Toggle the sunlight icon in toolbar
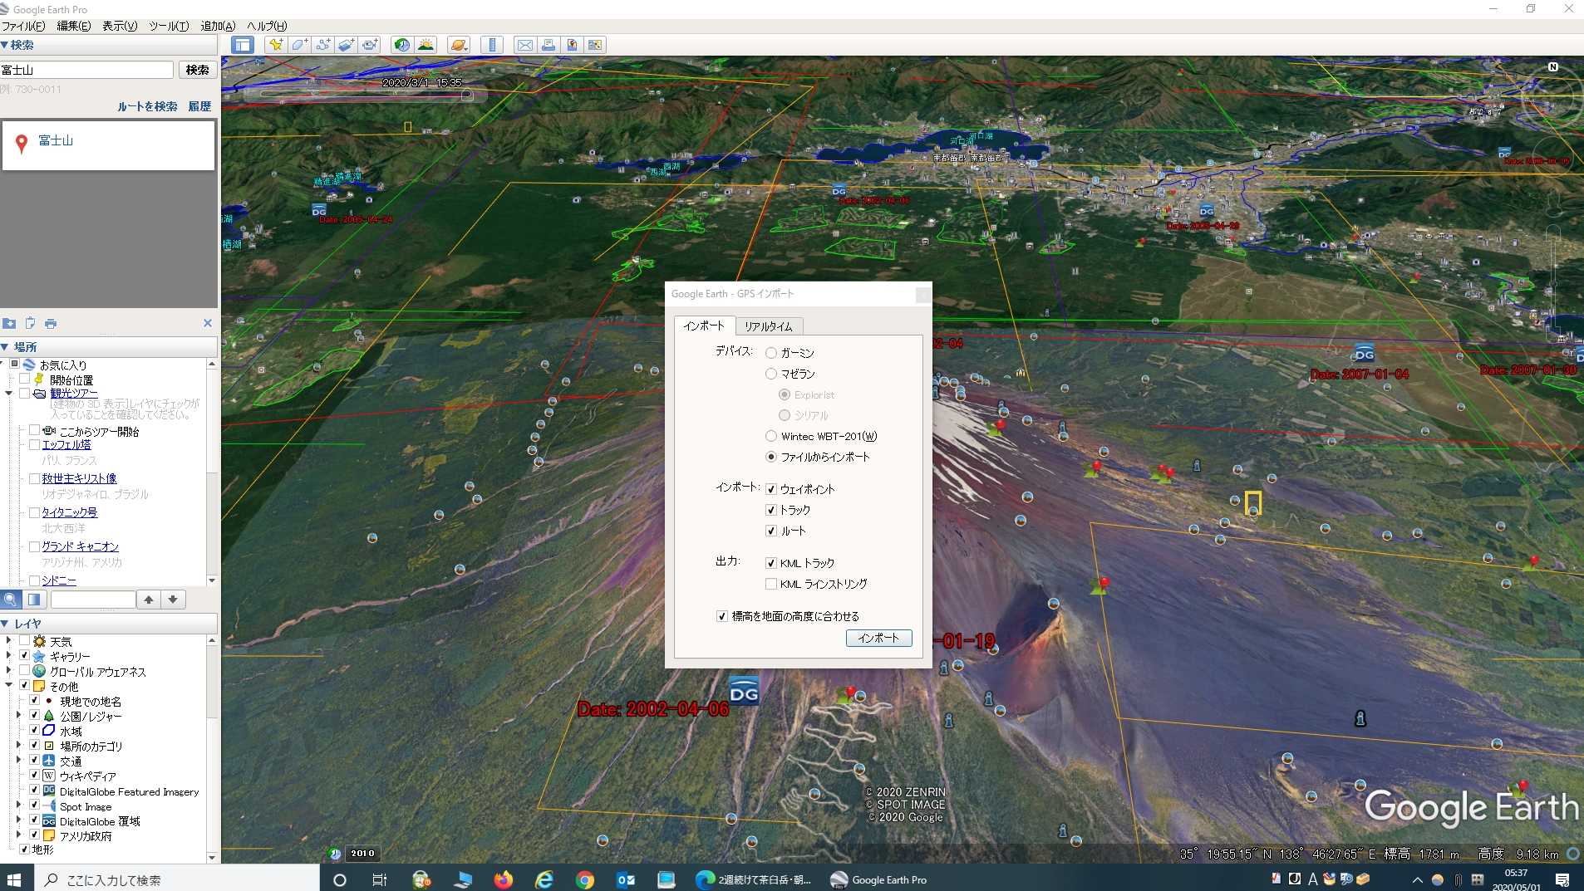The width and height of the screenshot is (1584, 891). click(426, 45)
